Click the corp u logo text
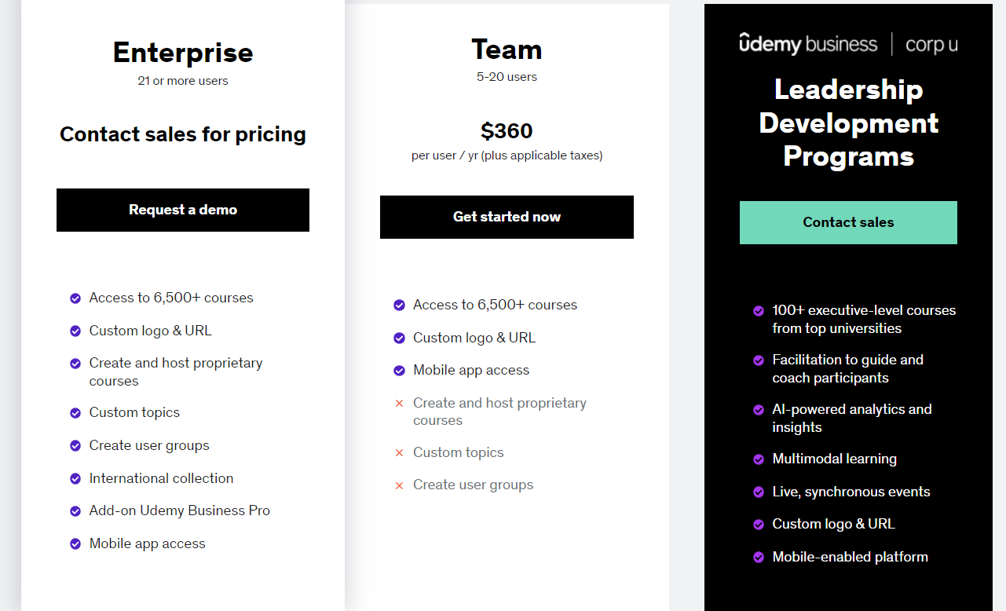The image size is (1006, 611). pos(931,45)
